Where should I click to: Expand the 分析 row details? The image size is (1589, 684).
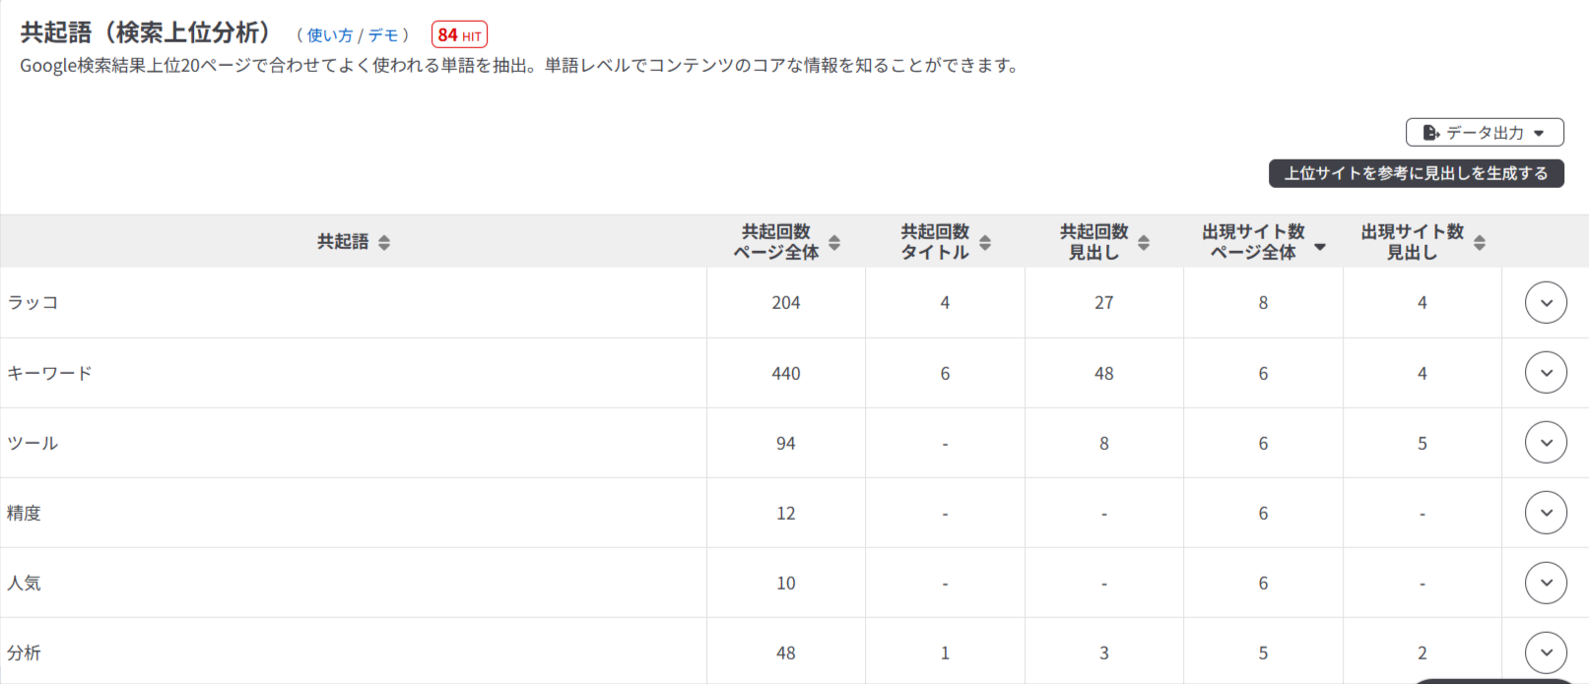click(1546, 653)
